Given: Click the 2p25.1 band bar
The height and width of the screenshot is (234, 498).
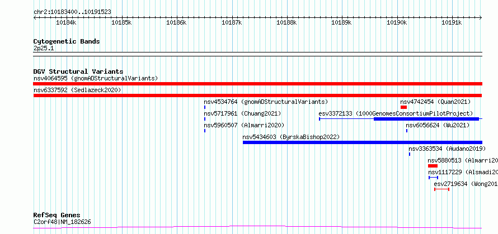Looking at the screenshot, I should coord(257,54).
